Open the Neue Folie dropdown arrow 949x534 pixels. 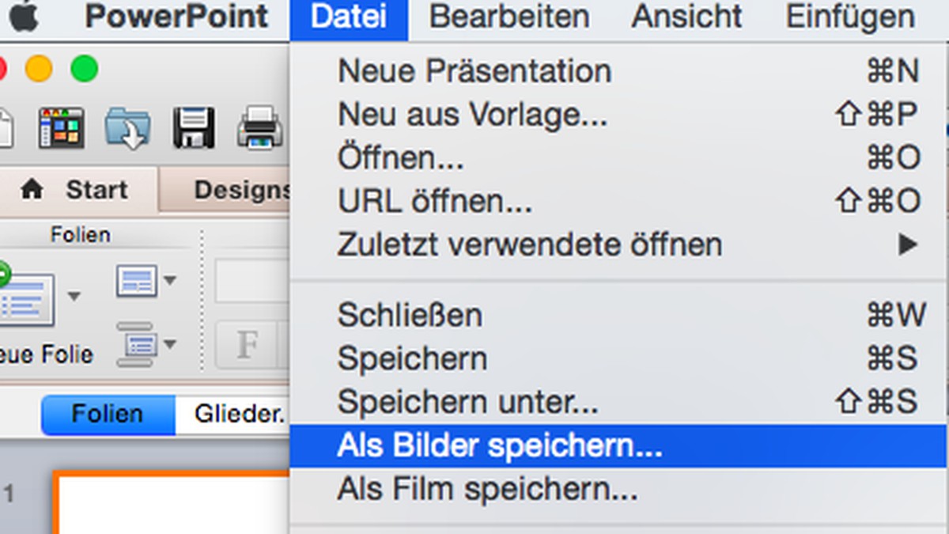click(x=74, y=297)
